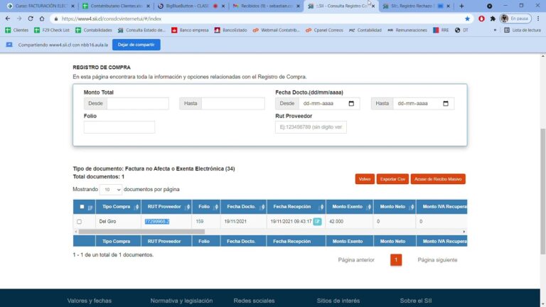Open the Normativa y legislación footer link
Viewport: 546px width, 307px height.
[181, 301]
